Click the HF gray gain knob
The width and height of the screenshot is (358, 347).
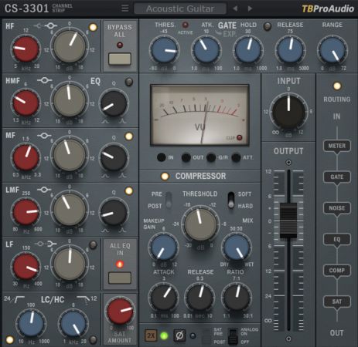[x=70, y=46]
